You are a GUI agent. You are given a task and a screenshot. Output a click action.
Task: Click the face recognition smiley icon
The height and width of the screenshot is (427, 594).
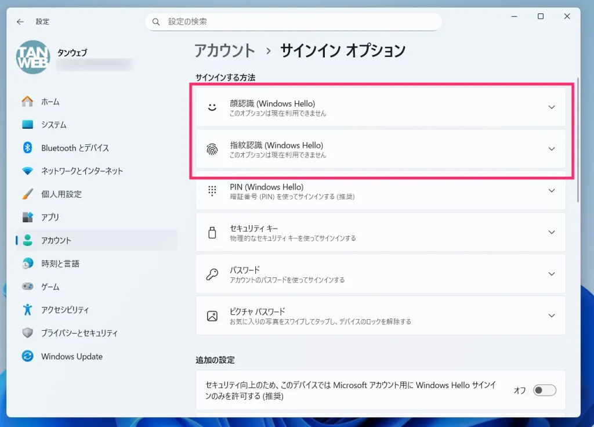212,107
